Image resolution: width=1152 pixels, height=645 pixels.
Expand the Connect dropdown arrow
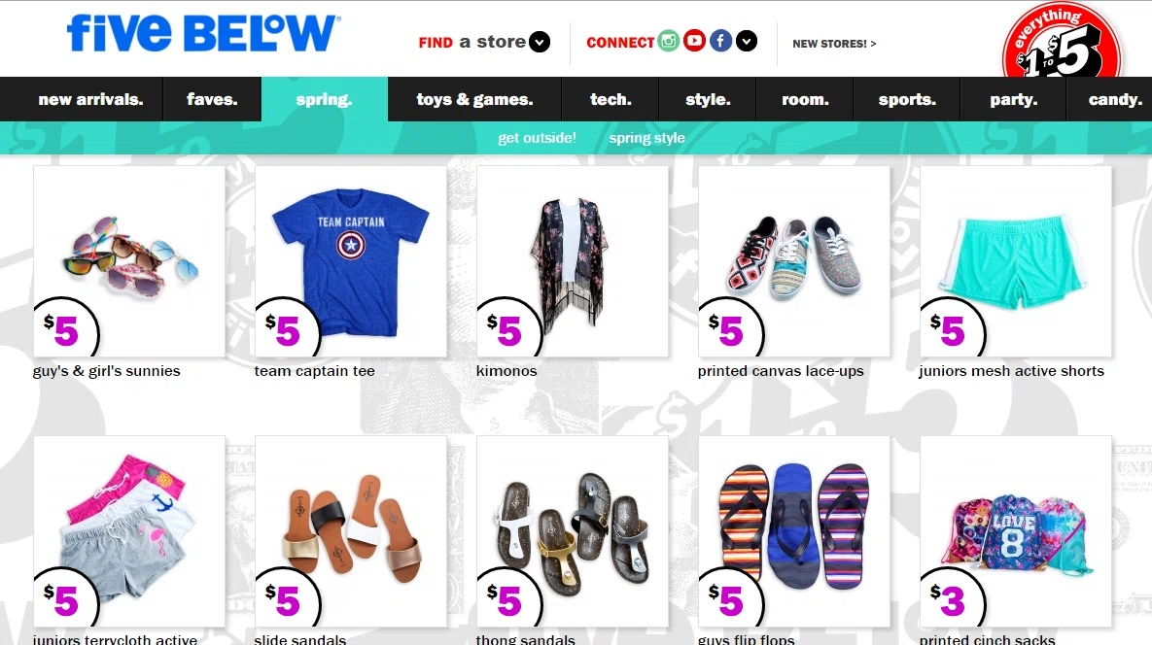click(x=747, y=41)
